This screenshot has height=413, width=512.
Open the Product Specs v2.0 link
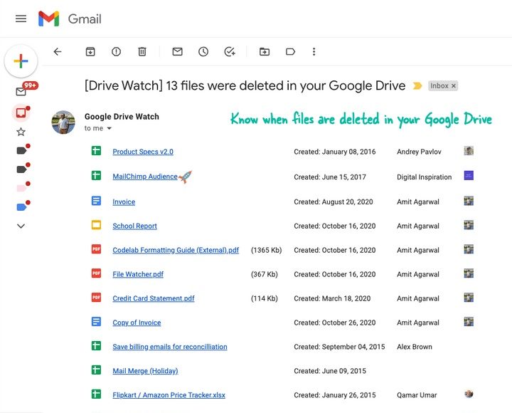tap(143, 152)
